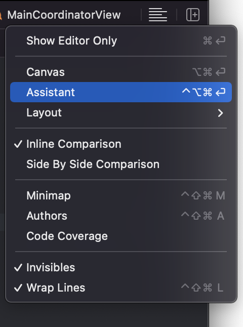This screenshot has width=243, height=327.
Task: Enable the Authors view option
Action: tap(121, 216)
